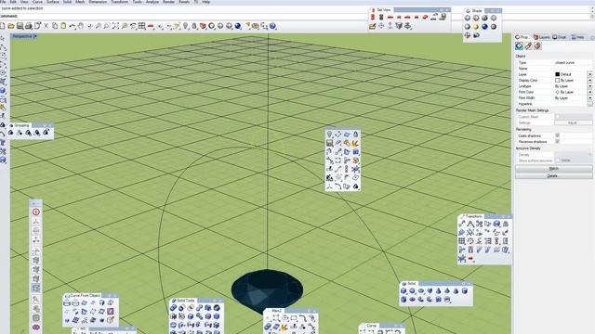595x334 pixels.
Task: Click the dark gem object in the viewport
Action: pyautogui.click(x=267, y=290)
